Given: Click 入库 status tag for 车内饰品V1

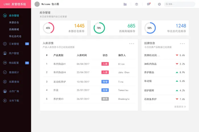Looking at the screenshot, I should point(105,64).
